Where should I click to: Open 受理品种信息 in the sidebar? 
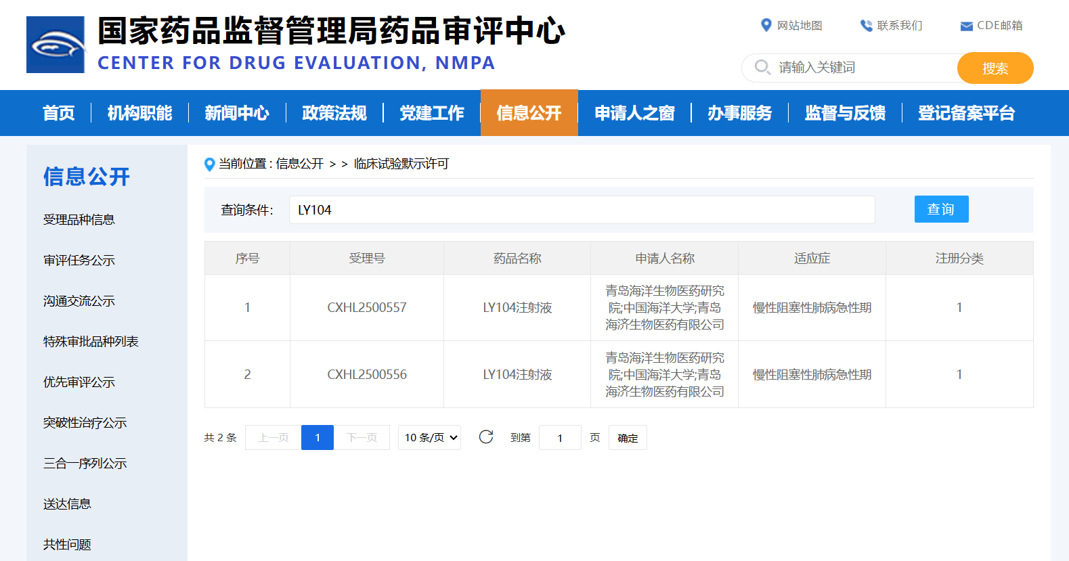click(x=79, y=220)
